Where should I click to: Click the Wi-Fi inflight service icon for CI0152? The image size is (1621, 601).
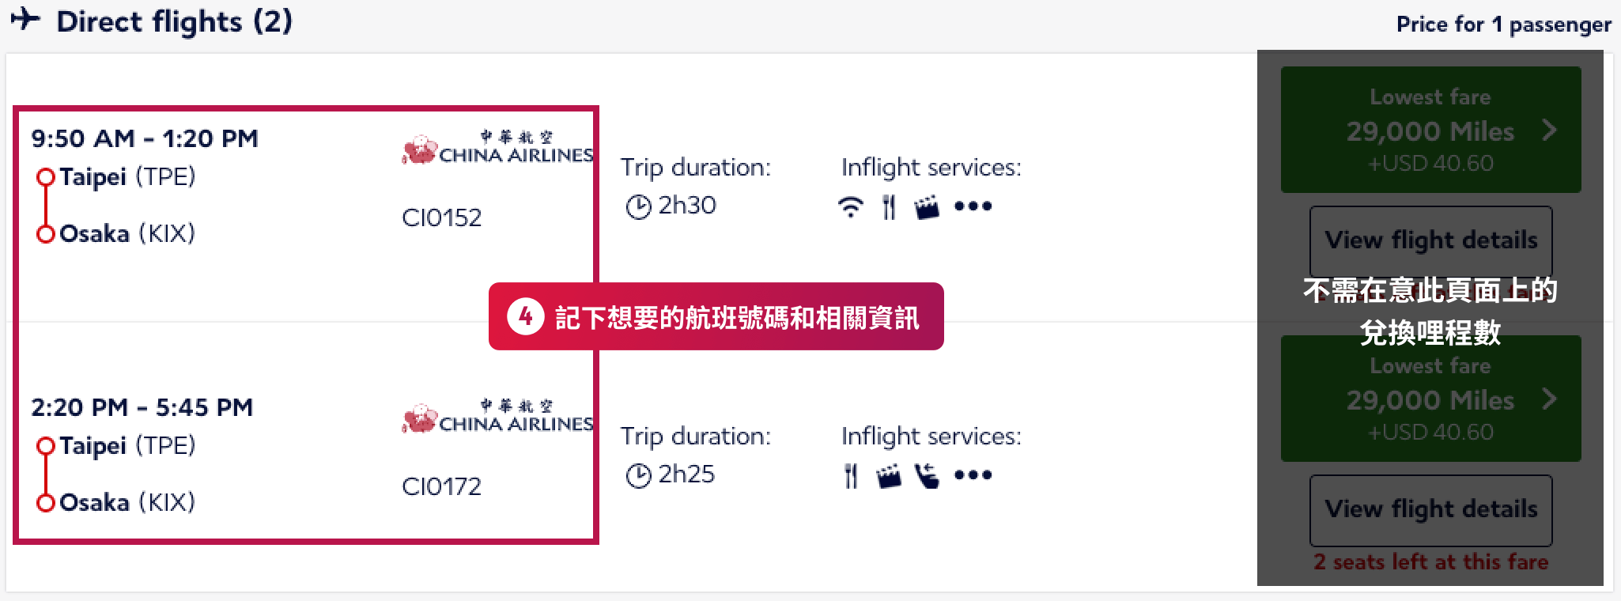click(x=850, y=206)
